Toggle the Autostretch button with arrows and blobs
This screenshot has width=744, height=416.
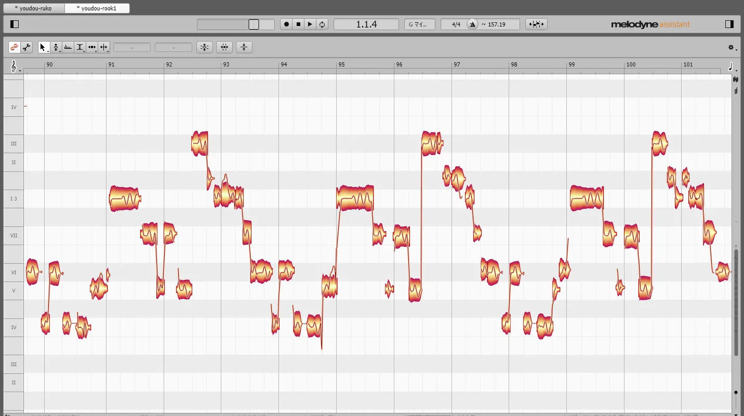click(536, 24)
